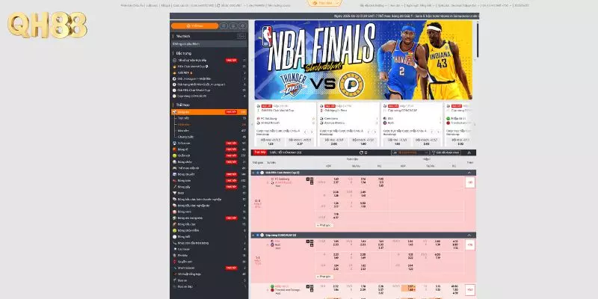Click the Giải NBA basketball icon

[173, 73]
